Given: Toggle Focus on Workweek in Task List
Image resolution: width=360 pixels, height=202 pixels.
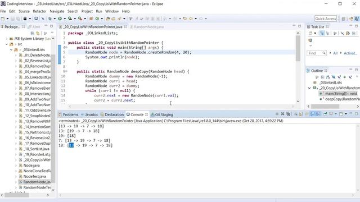Looking at the screenshot, I should [335, 34].
